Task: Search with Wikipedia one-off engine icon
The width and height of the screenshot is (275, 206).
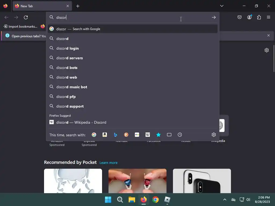Action: (148, 135)
